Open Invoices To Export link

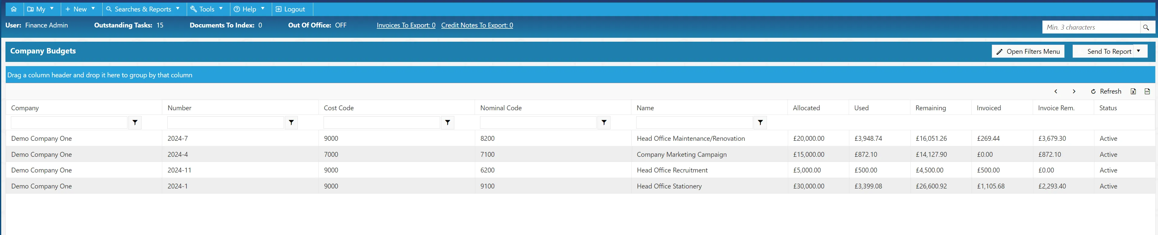406,25
